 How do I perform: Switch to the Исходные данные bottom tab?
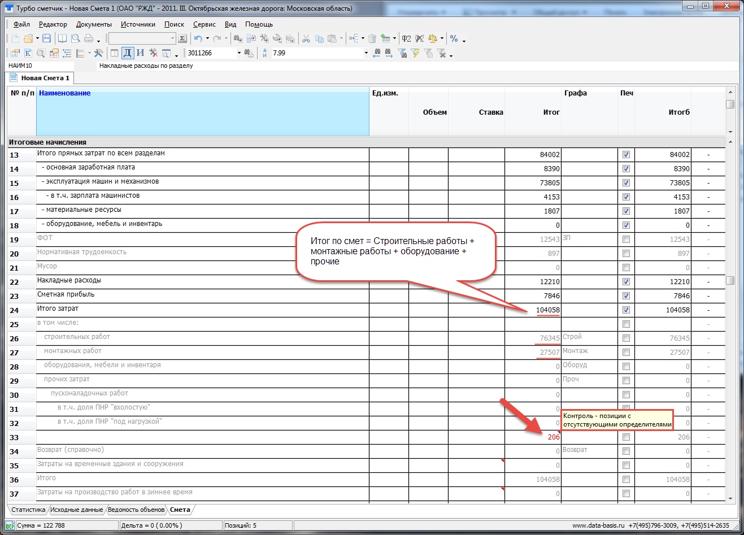click(76, 510)
